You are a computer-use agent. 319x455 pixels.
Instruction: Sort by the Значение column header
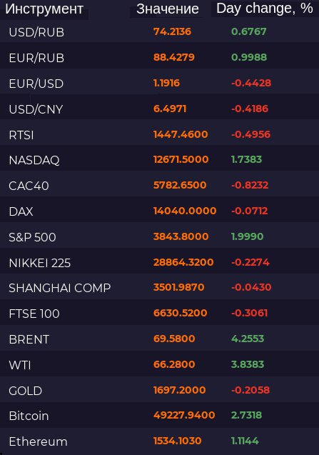(168, 9)
